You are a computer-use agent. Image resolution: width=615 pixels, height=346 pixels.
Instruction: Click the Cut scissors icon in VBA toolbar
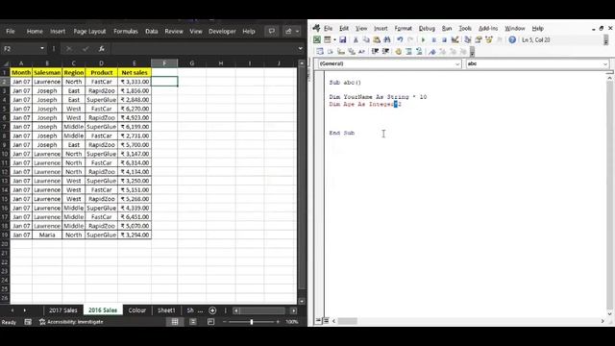(x=356, y=39)
